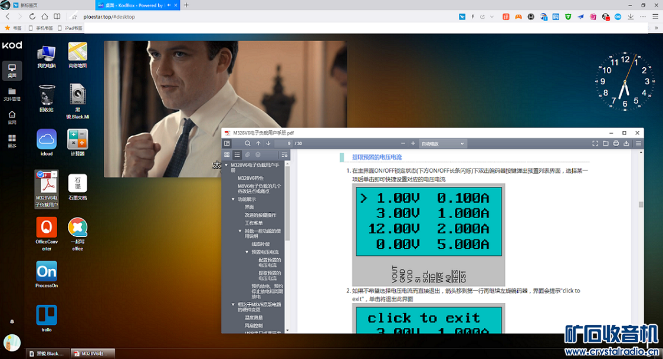Open a new browser tab
This screenshot has height=359, width=663.
pyautogui.click(x=186, y=5)
